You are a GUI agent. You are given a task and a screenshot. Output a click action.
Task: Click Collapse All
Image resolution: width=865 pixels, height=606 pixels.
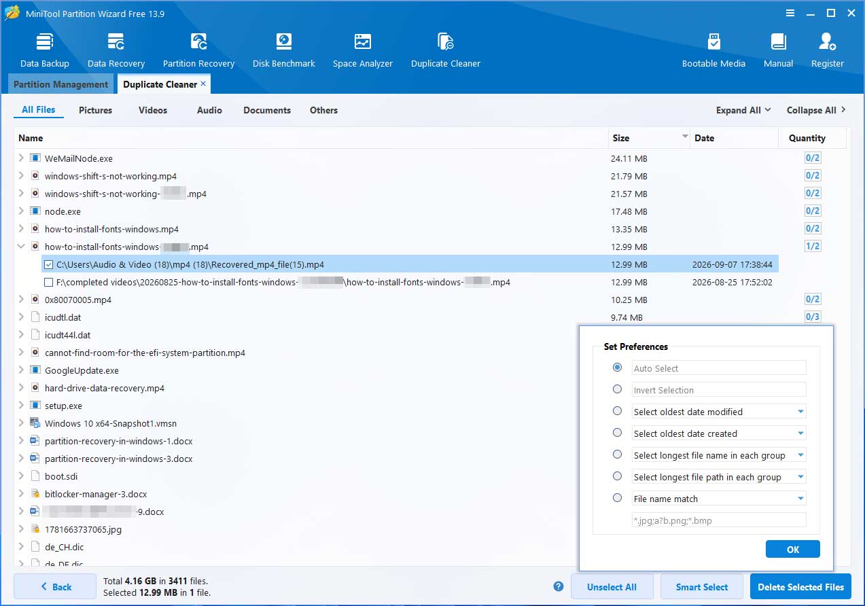coord(816,110)
